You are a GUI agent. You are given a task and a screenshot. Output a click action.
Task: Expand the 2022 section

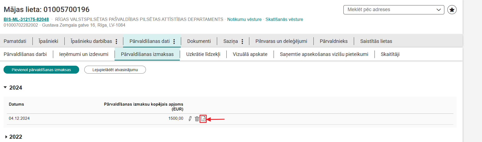pos(6,137)
